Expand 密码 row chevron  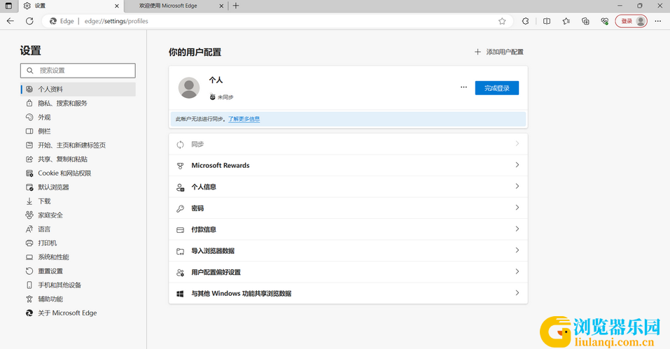pyautogui.click(x=517, y=208)
